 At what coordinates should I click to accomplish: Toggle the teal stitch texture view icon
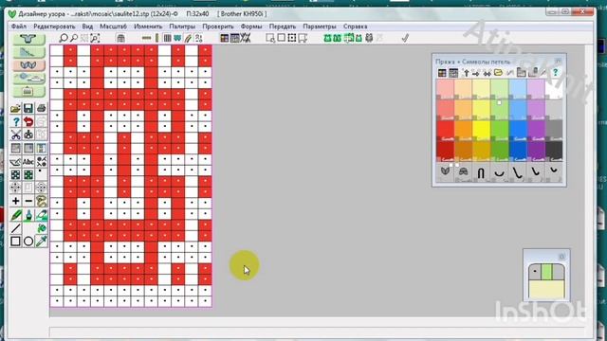177,38
